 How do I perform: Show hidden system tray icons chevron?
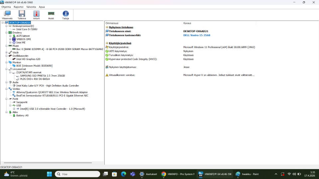click(276, 174)
